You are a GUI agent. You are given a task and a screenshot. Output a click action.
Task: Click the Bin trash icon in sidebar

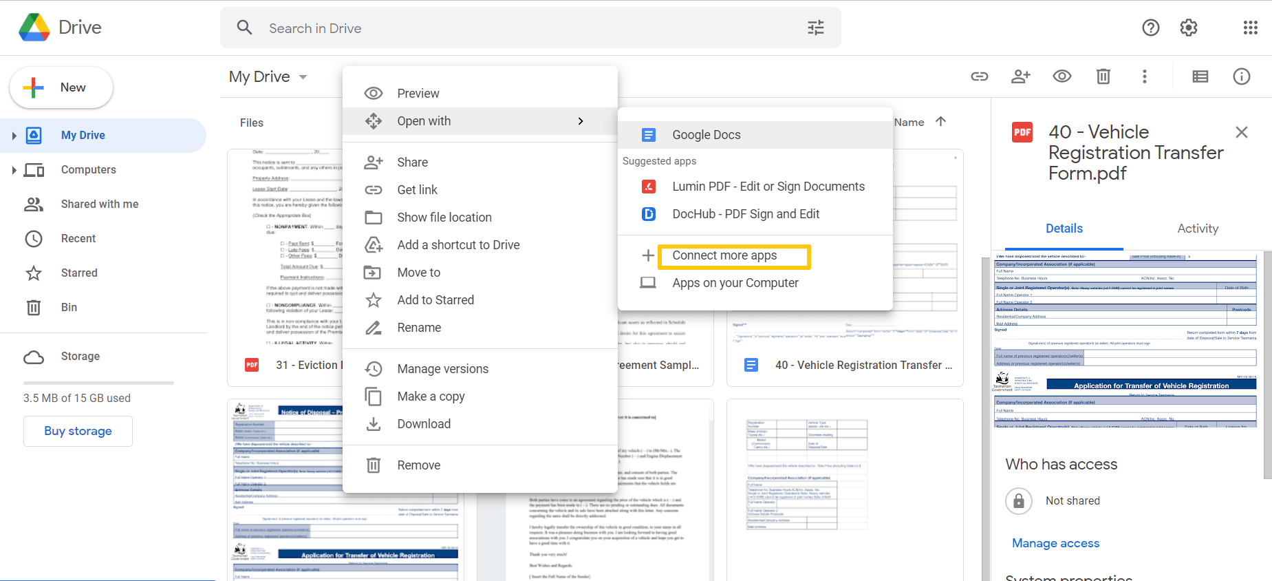34,307
